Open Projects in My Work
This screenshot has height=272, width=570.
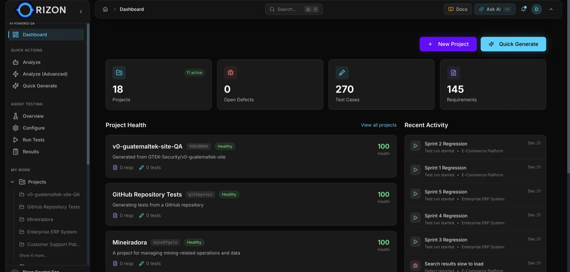pos(37,182)
